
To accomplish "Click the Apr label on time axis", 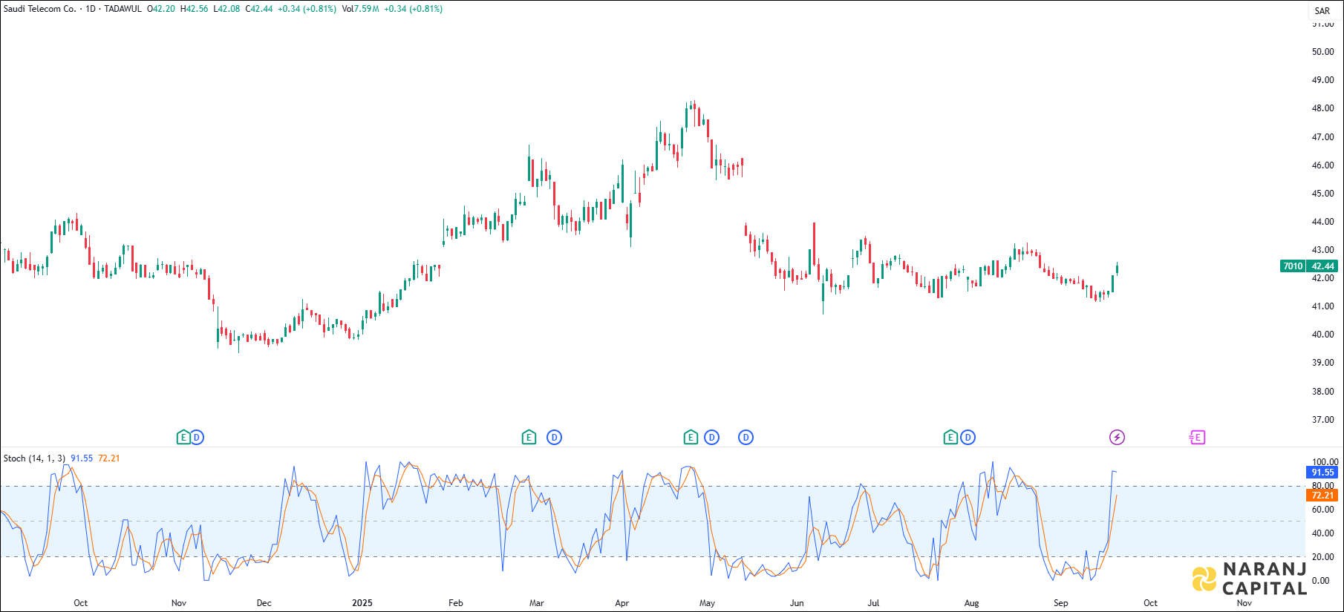I will click(x=622, y=603).
